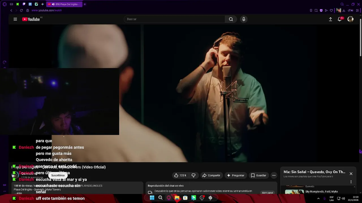Image resolution: width=362 pixels, height=203 pixels.
Task: Focus the Buscar search field
Action: point(174,19)
